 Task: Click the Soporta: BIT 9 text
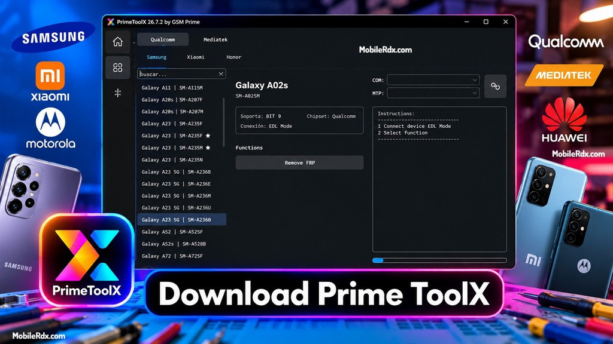pyautogui.click(x=261, y=116)
